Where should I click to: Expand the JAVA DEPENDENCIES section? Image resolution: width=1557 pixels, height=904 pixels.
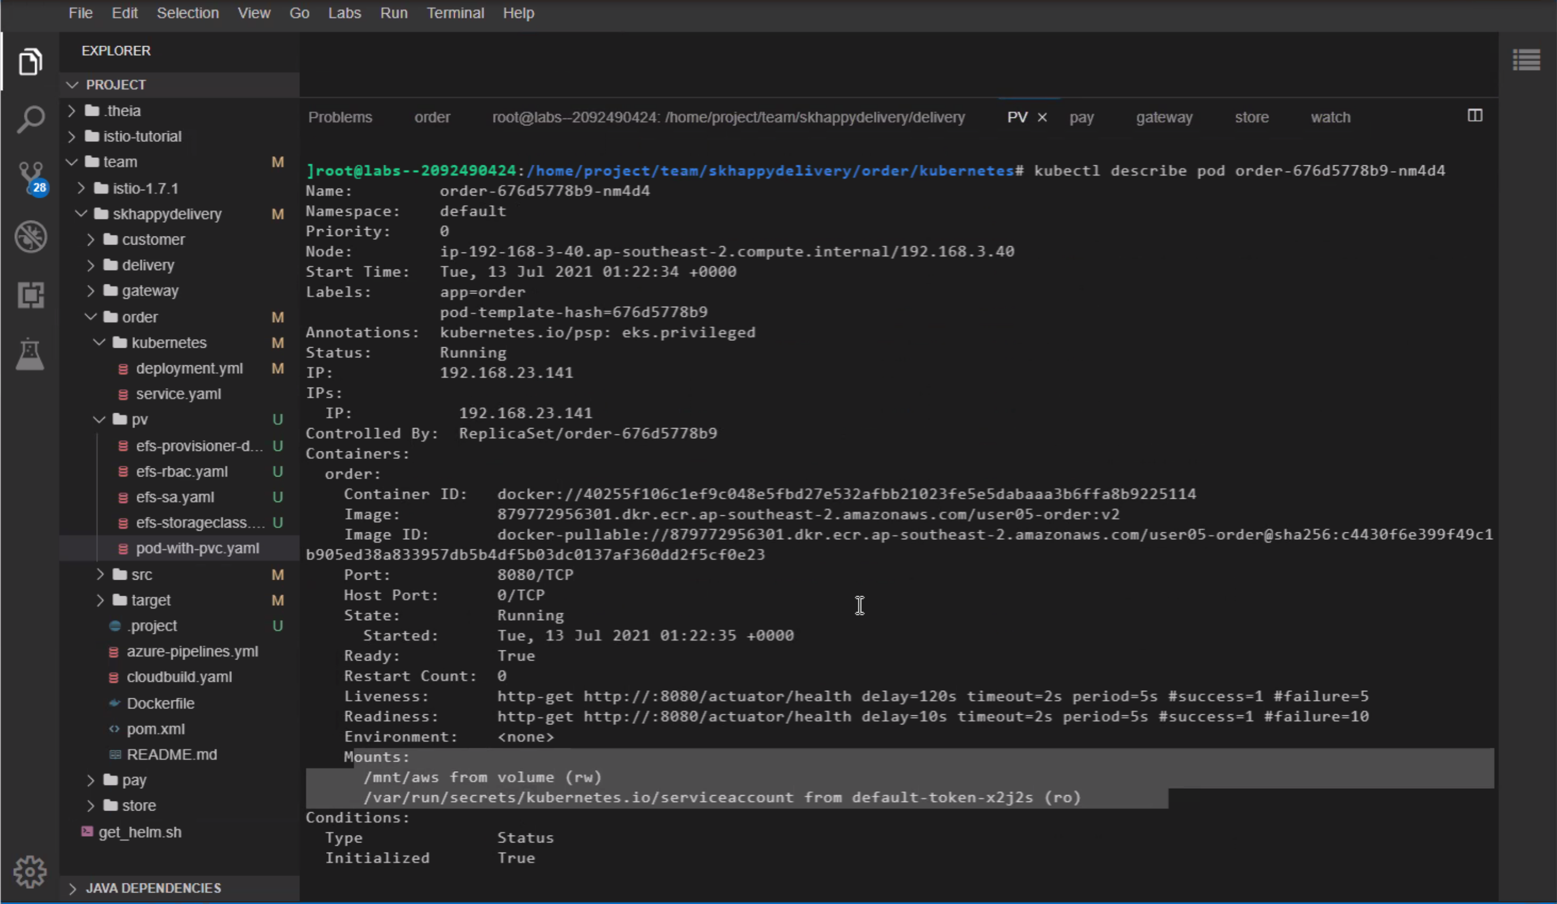[x=72, y=889]
